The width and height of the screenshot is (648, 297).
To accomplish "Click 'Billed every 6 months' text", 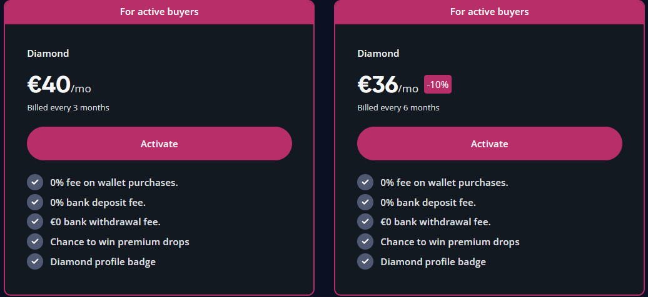I will [398, 108].
